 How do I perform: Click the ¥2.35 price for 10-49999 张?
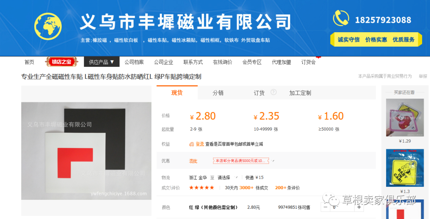pos(266,116)
